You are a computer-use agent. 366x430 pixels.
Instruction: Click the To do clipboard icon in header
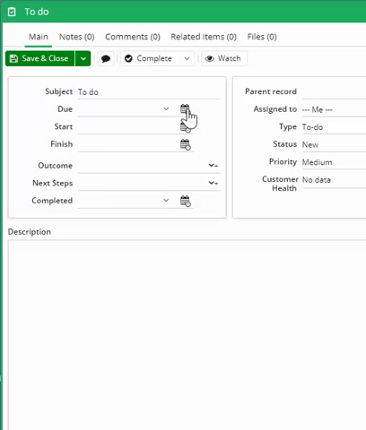point(12,12)
